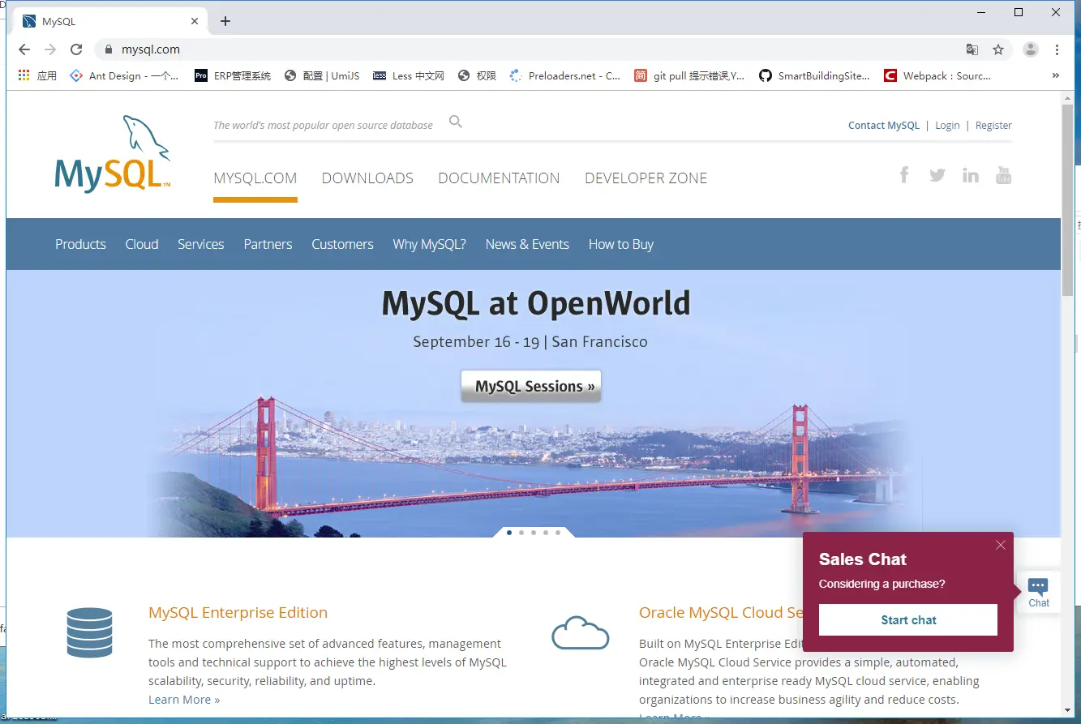Open a new browser tab
This screenshot has width=1081, height=724.
pyautogui.click(x=225, y=21)
